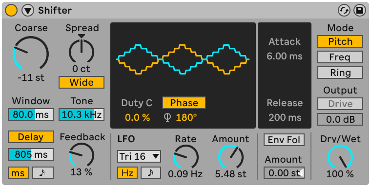Collapse the Shifter device with triangle button

pos(28,11)
